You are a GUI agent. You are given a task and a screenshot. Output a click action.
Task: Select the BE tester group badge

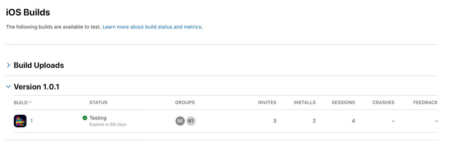180,121
